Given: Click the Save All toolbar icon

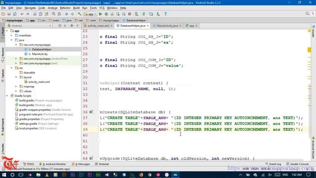Looking at the screenshot, I should pyautogui.click(x=9, y=14).
